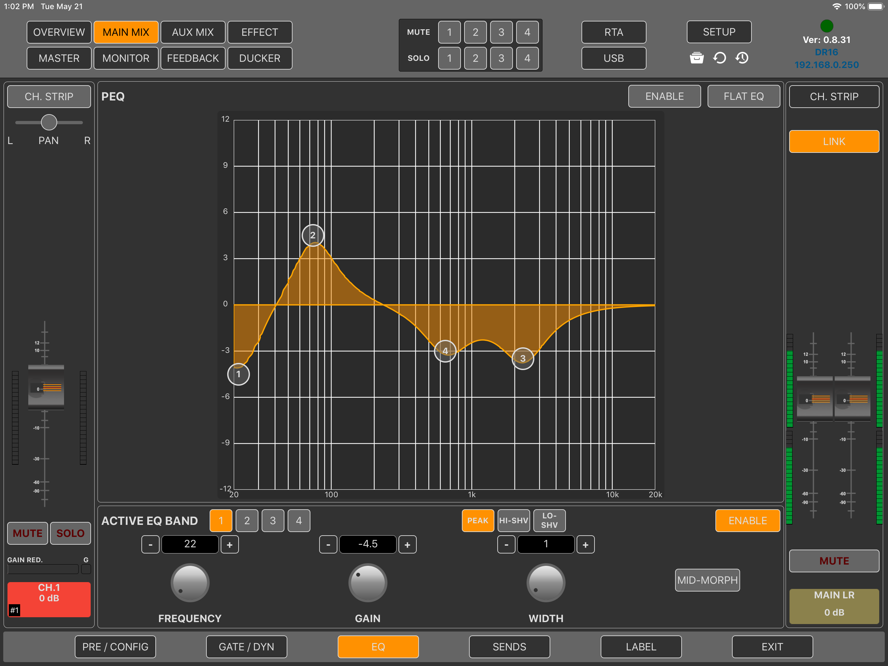Toggle Mute group 2
Viewport: 888px width, 666px height.
click(475, 32)
